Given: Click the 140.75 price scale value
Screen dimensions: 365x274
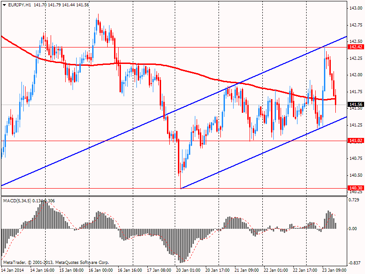Looking at the screenshot, I should (356, 158).
